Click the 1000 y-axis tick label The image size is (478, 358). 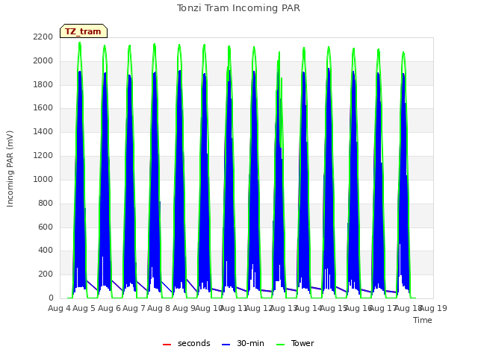coord(43,179)
